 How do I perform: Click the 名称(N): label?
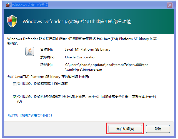[46, 49]
